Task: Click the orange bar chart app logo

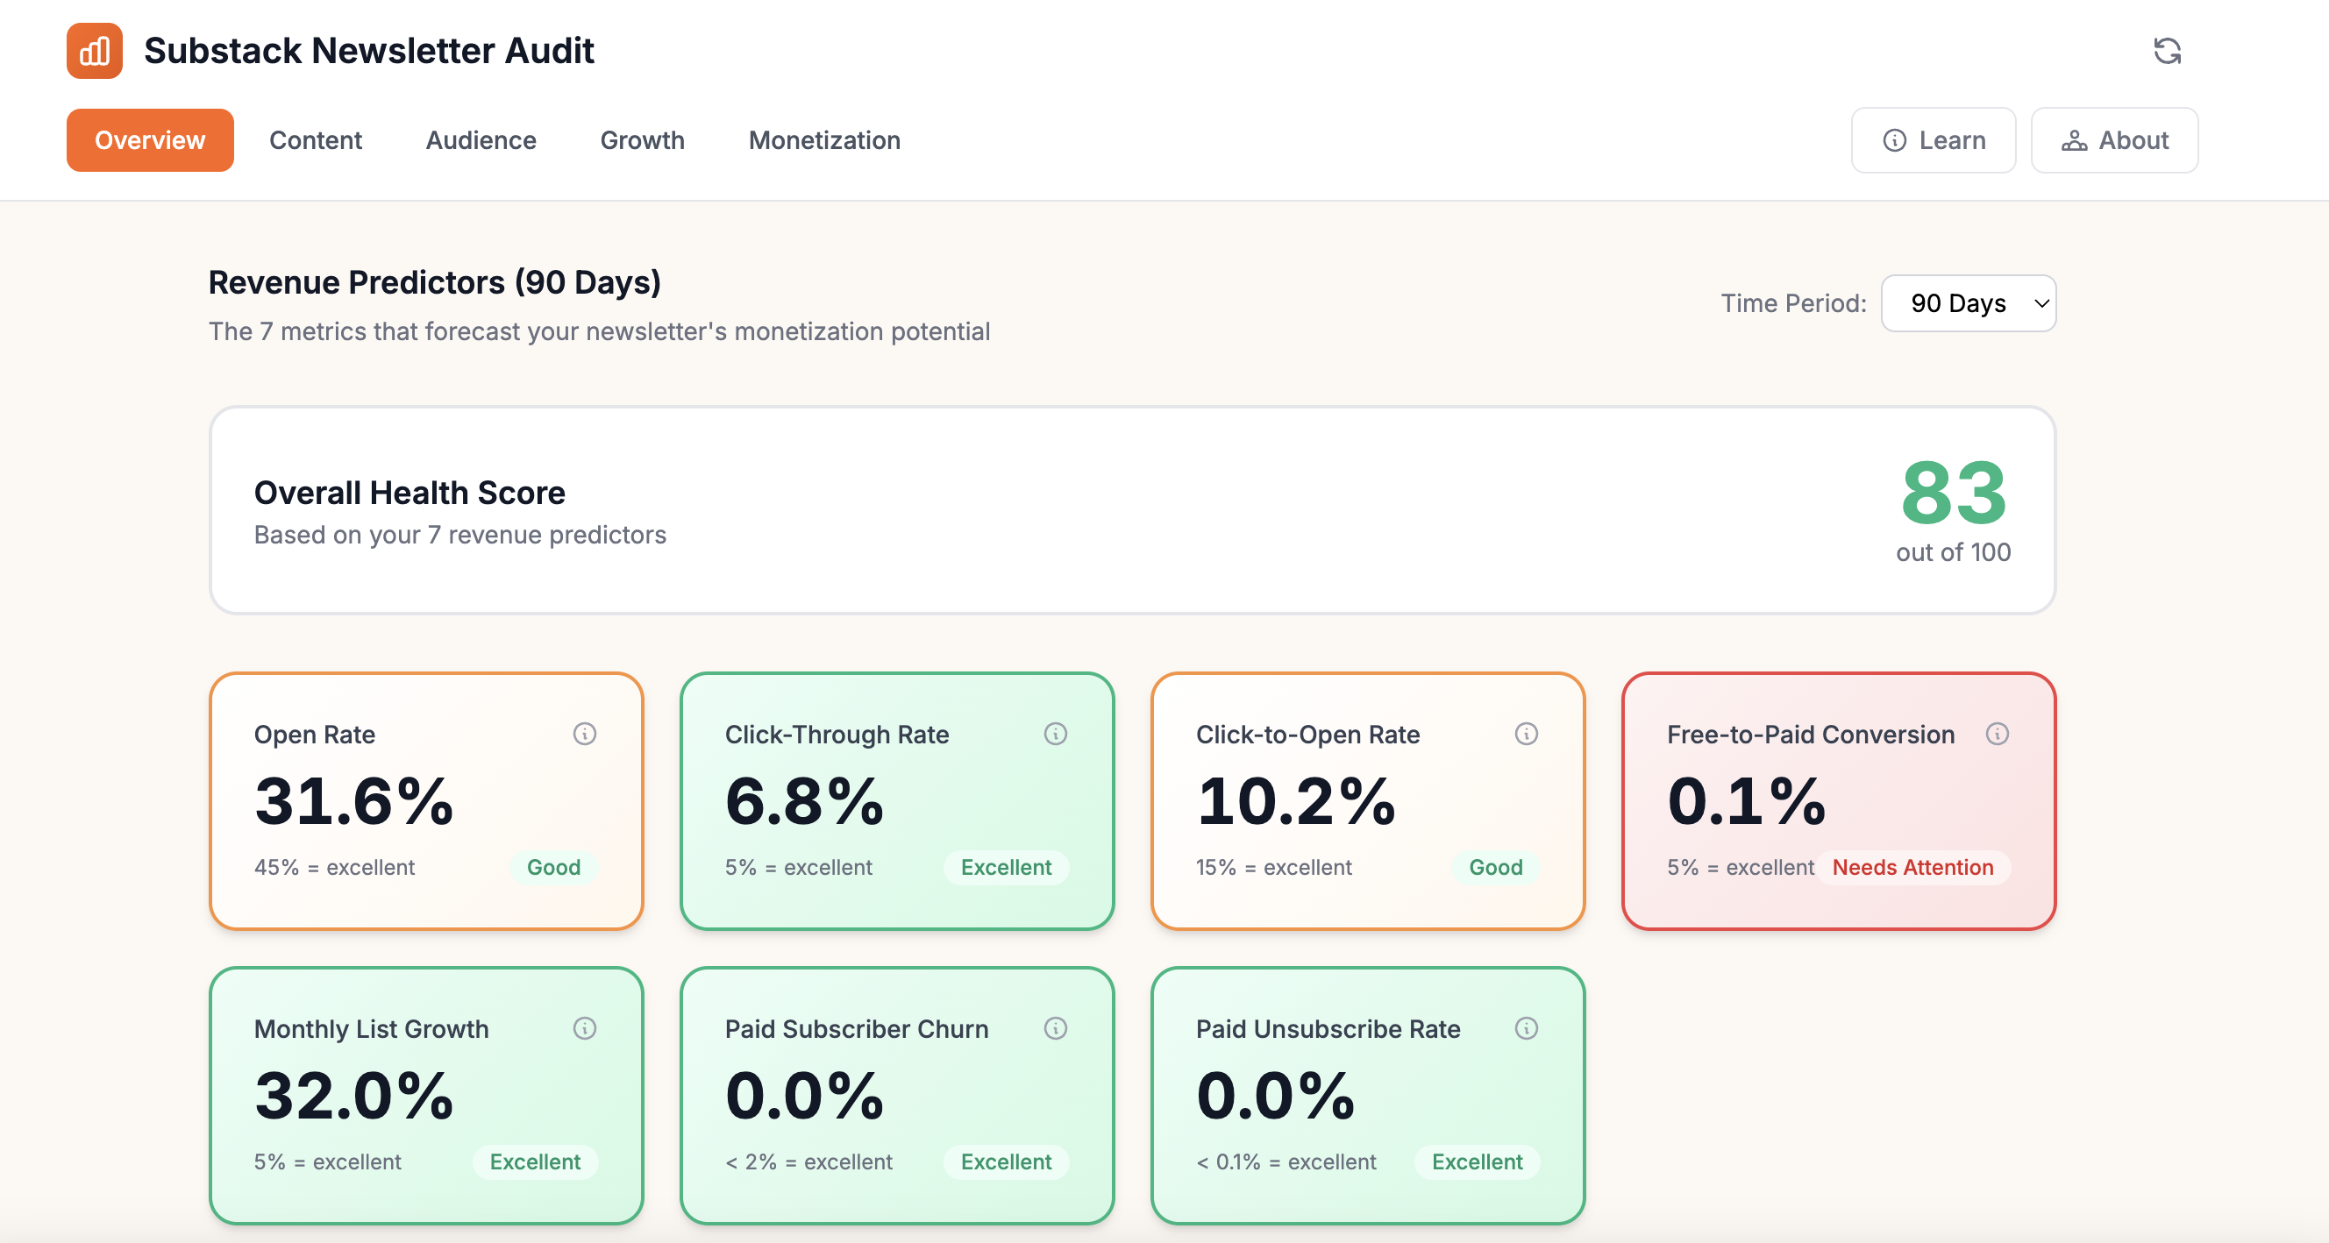Action: tap(94, 51)
